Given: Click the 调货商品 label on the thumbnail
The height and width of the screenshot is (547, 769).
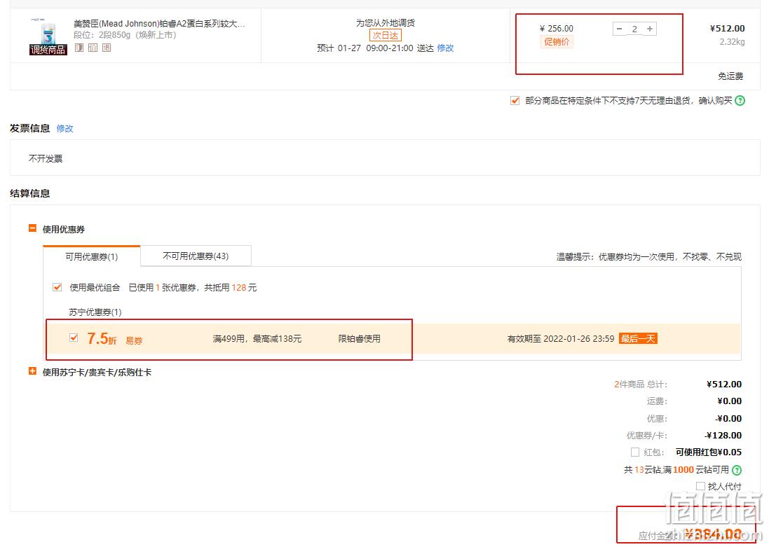Looking at the screenshot, I should pos(48,50).
